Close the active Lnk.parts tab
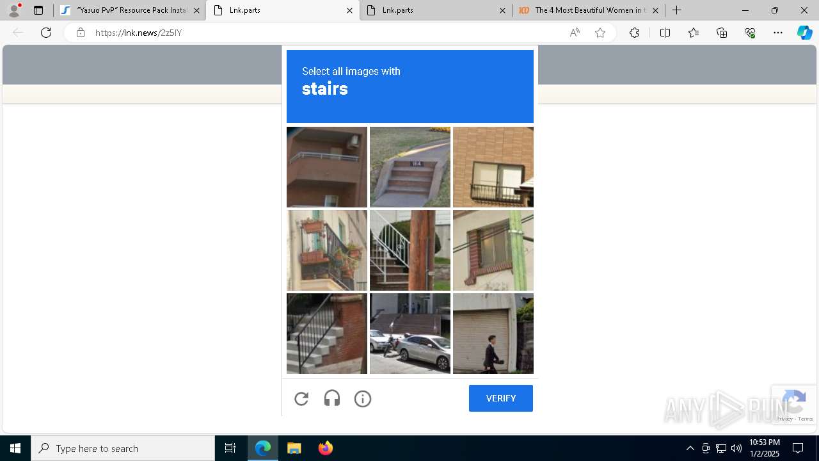819x461 pixels. [349, 10]
